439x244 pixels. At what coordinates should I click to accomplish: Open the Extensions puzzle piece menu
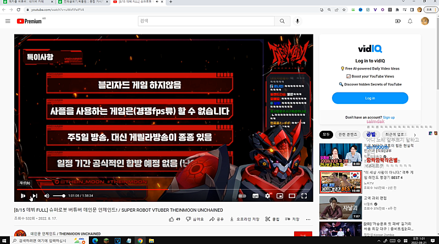point(397,9)
